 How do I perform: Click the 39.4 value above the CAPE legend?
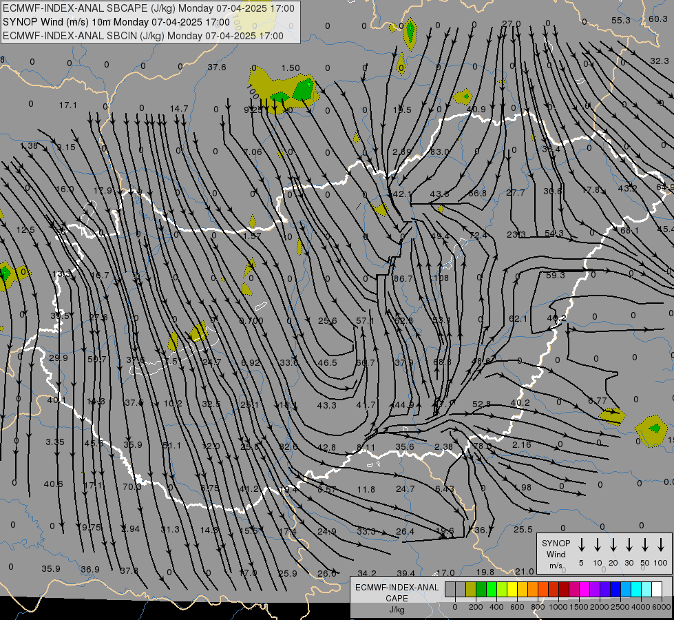[x=406, y=573]
